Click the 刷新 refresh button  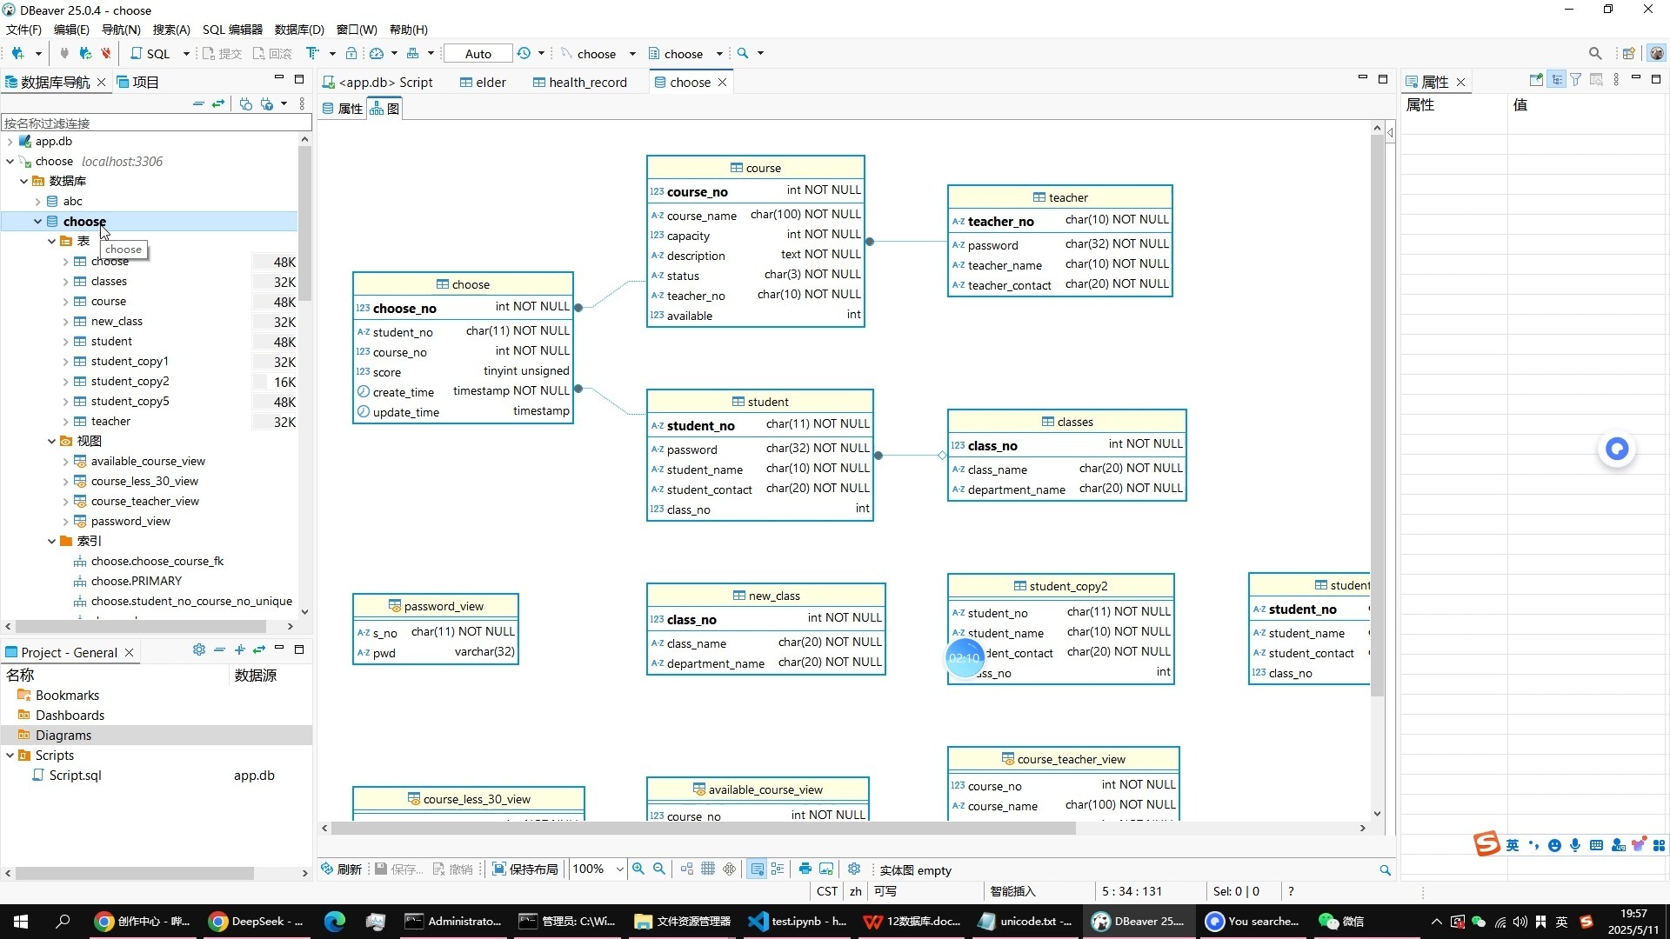pos(341,869)
